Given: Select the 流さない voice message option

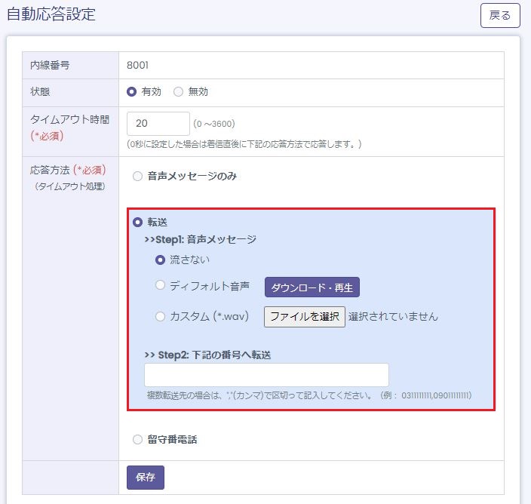Looking at the screenshot, I should tap(160, 260).
